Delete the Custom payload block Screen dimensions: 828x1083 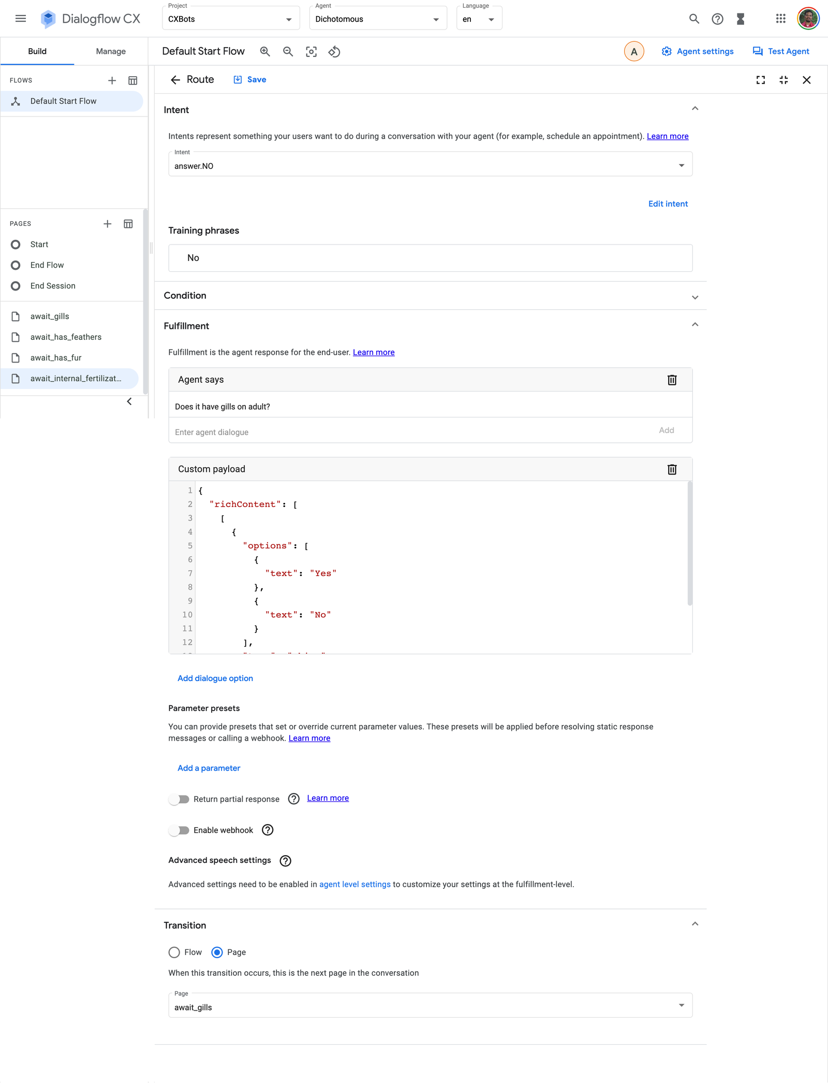(672, 469)
